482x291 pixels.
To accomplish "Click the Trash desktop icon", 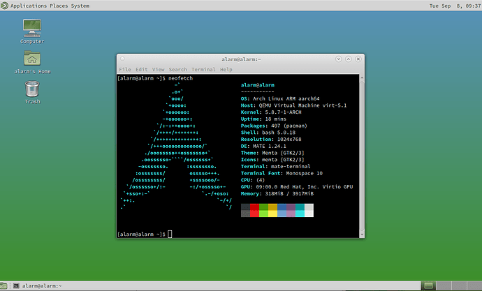I will [32, 89].
